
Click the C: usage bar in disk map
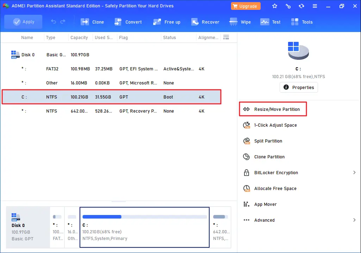point(145,217)
